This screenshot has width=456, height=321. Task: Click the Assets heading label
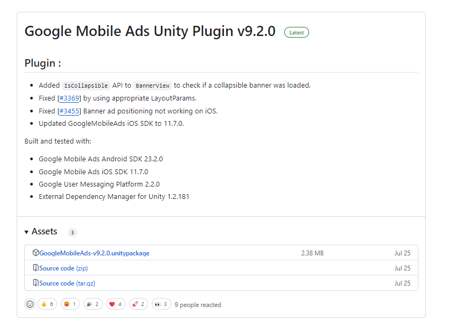coord(45,231)
